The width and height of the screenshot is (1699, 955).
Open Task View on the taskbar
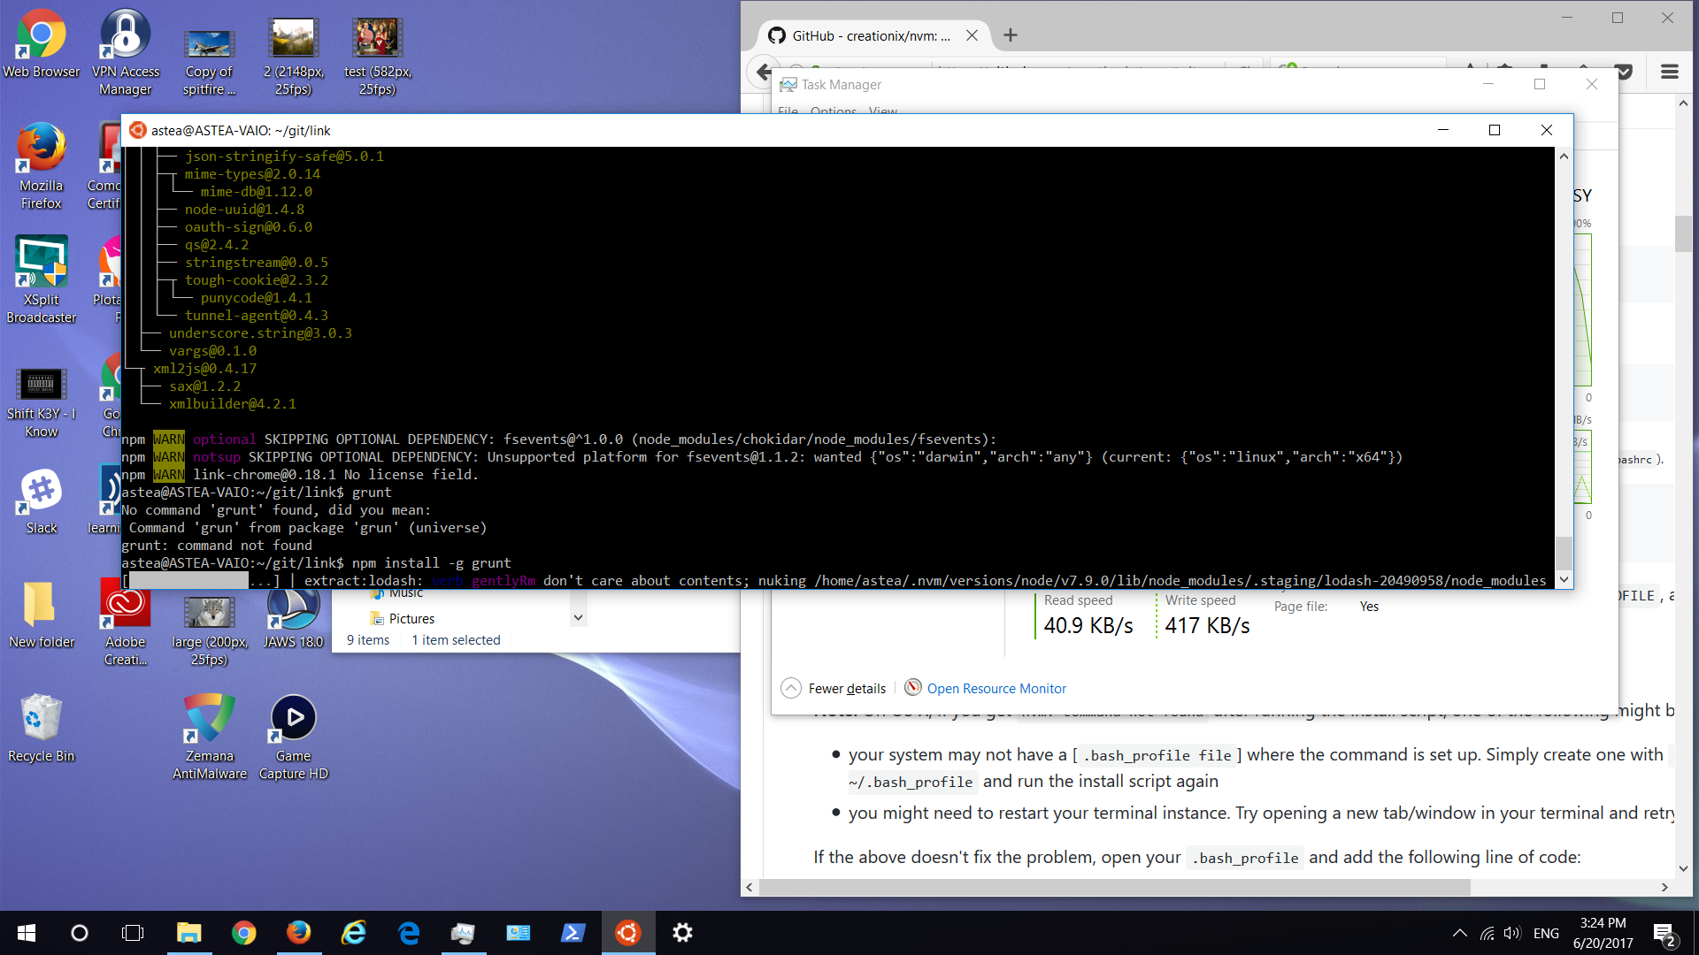pyautogui.click(x=133, y=933)
